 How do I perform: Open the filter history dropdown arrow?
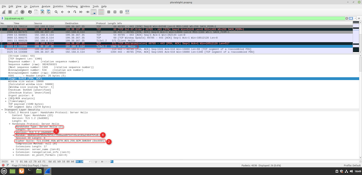[x=356, y=18]
